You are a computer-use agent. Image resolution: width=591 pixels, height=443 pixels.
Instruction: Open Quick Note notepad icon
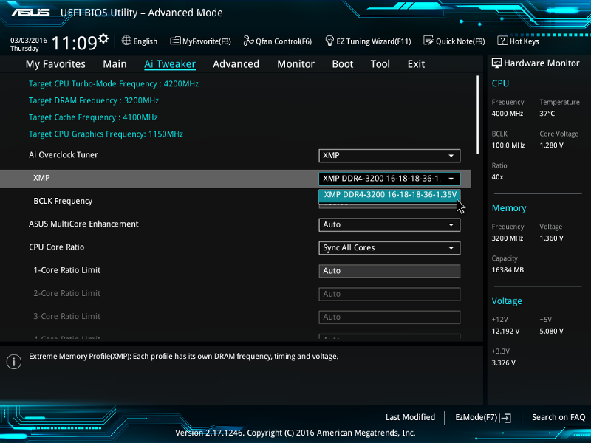pyautogui.click(x=428, y=41)
